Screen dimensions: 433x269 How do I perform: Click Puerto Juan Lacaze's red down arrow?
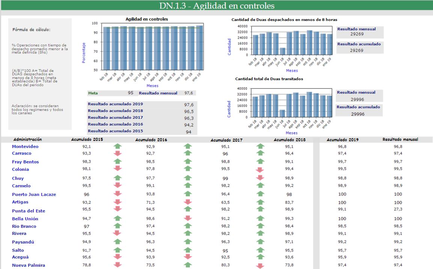click(x=118, y=194)
